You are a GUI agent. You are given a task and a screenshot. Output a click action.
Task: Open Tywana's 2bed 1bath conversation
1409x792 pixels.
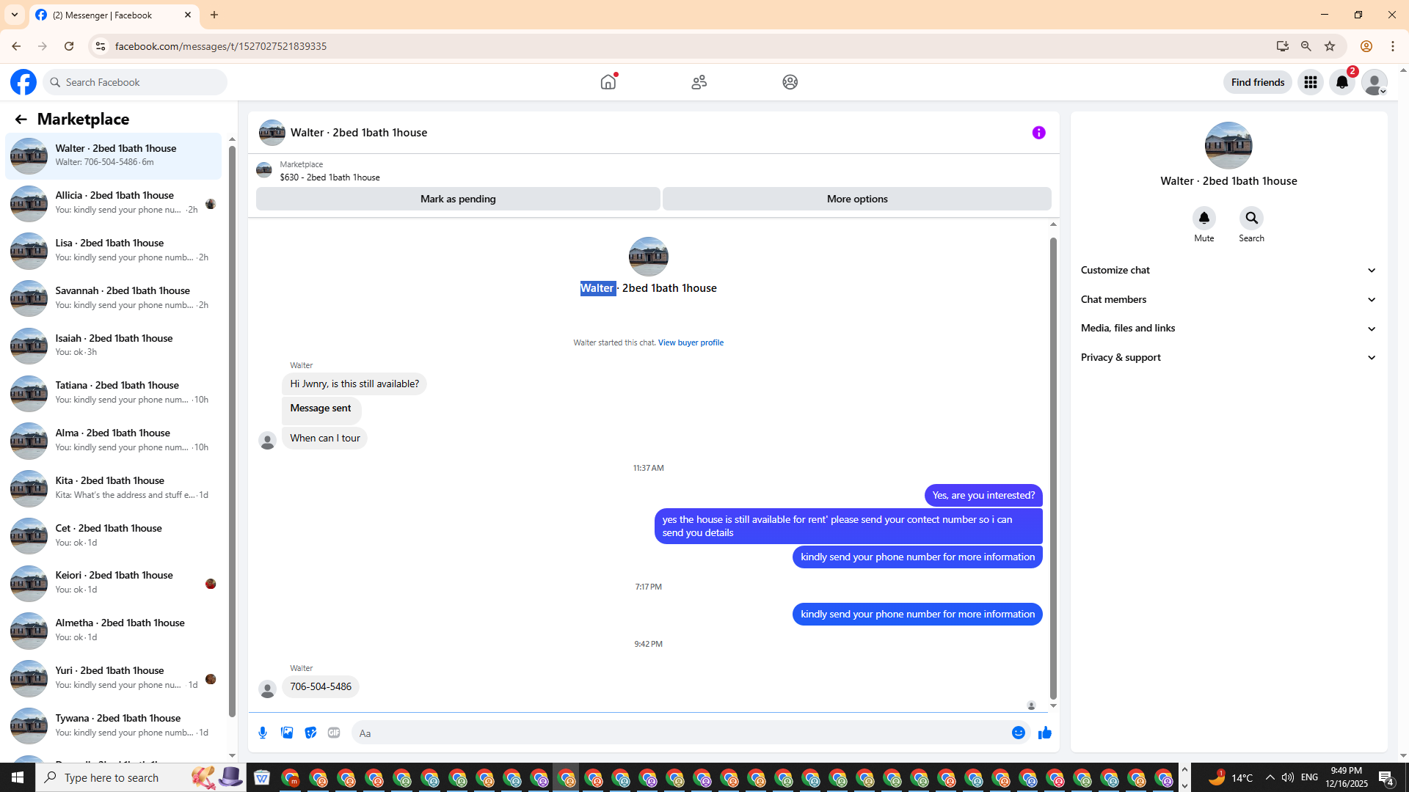pyautogui.click(x=113, y=726)
